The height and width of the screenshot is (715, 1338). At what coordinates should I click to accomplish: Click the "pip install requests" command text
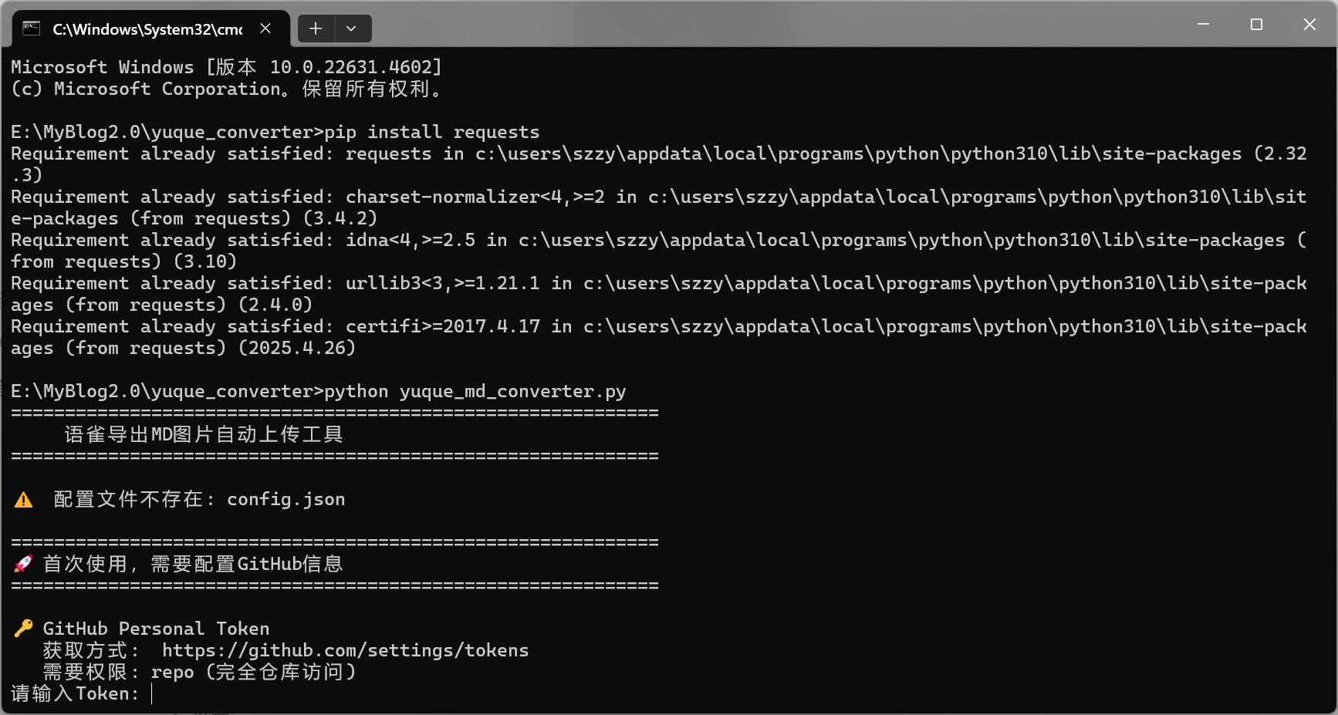431,132
